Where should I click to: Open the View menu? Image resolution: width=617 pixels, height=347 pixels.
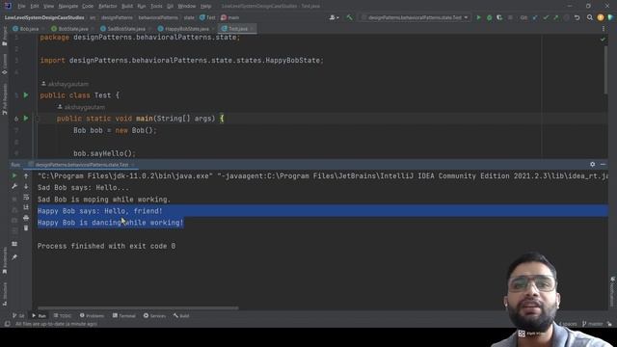pyautogui.click(x=48, y=6)
